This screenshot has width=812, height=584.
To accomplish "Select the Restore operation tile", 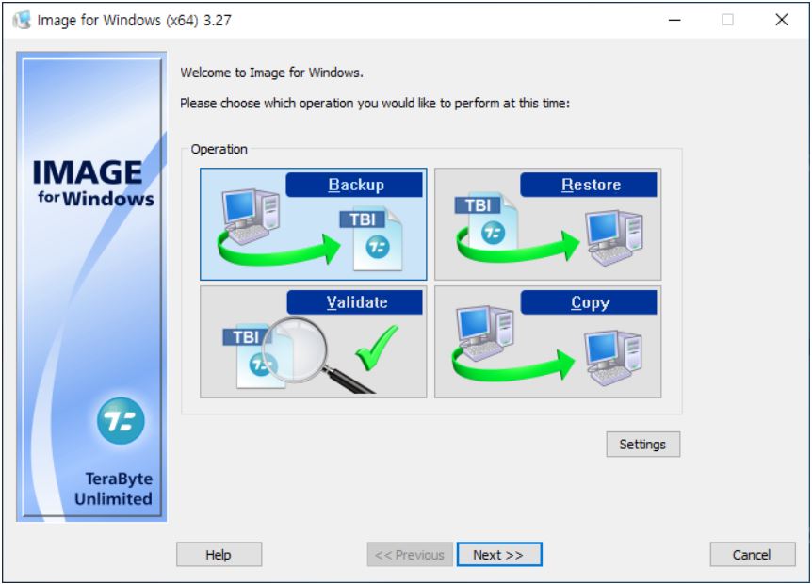I will (548, 223).
